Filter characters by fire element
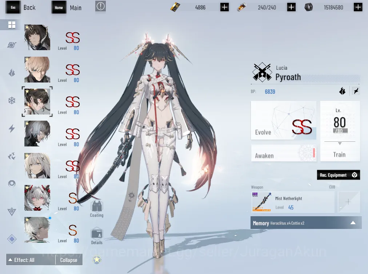The height and width of the screenshot is (274, 368). click(12, 73)
